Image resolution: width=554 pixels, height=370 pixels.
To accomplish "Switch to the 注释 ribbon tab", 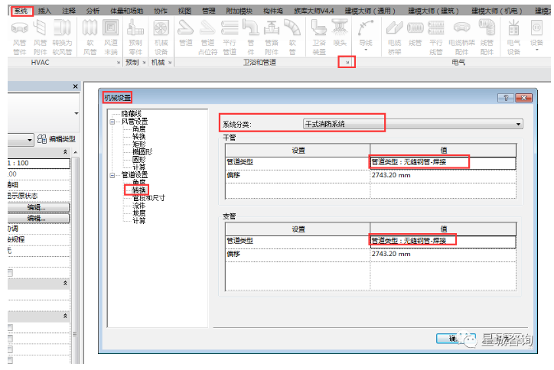I will coord(69,11).
